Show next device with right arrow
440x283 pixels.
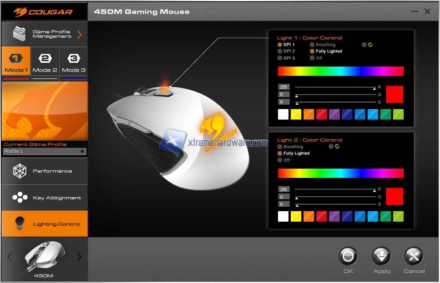click(79, 257)
